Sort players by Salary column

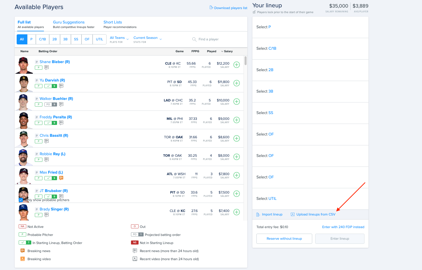point(227,51)
